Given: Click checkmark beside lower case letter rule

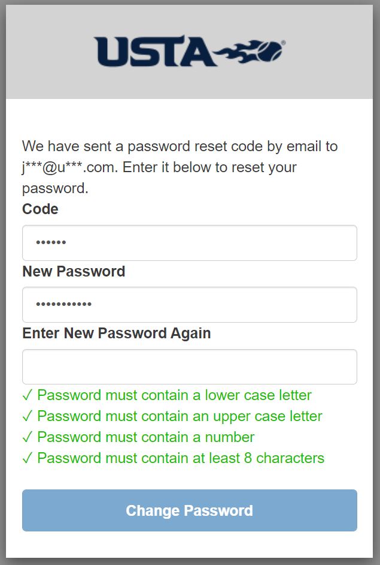Looking at the screenshot, I should tap(28, 395).
